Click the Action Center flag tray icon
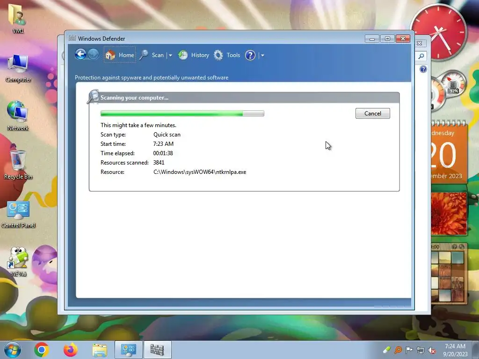 tap(409, 350)
